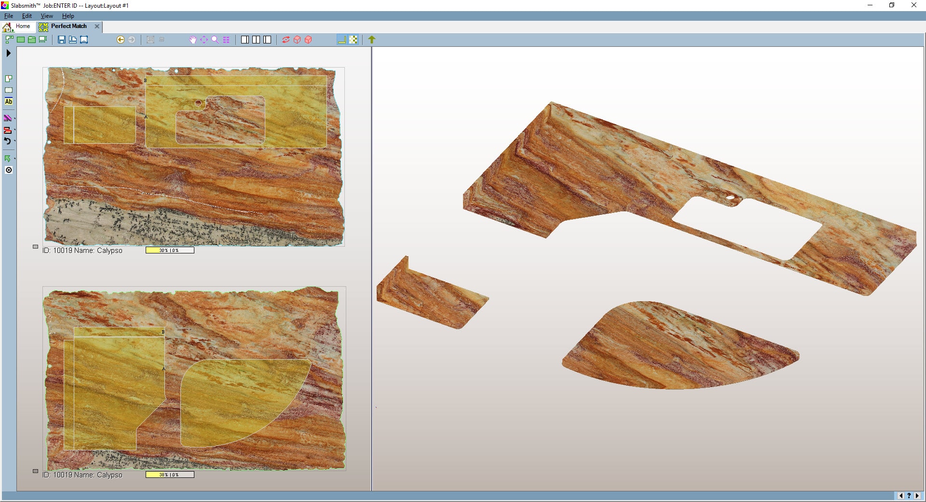Viewport: 926px width, 502px height.
Task: Select the rectangle tool in the left sidebar
Action: 8,90
